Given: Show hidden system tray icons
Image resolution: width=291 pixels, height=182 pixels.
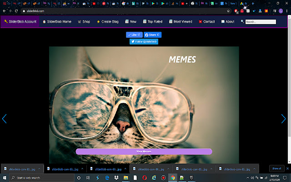Looking at the screenshot, I should (247, 178).
